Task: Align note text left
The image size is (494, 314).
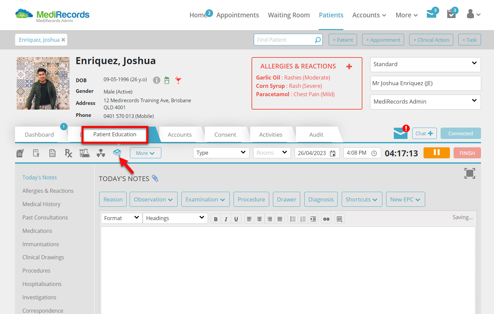Action: [249, 219]
